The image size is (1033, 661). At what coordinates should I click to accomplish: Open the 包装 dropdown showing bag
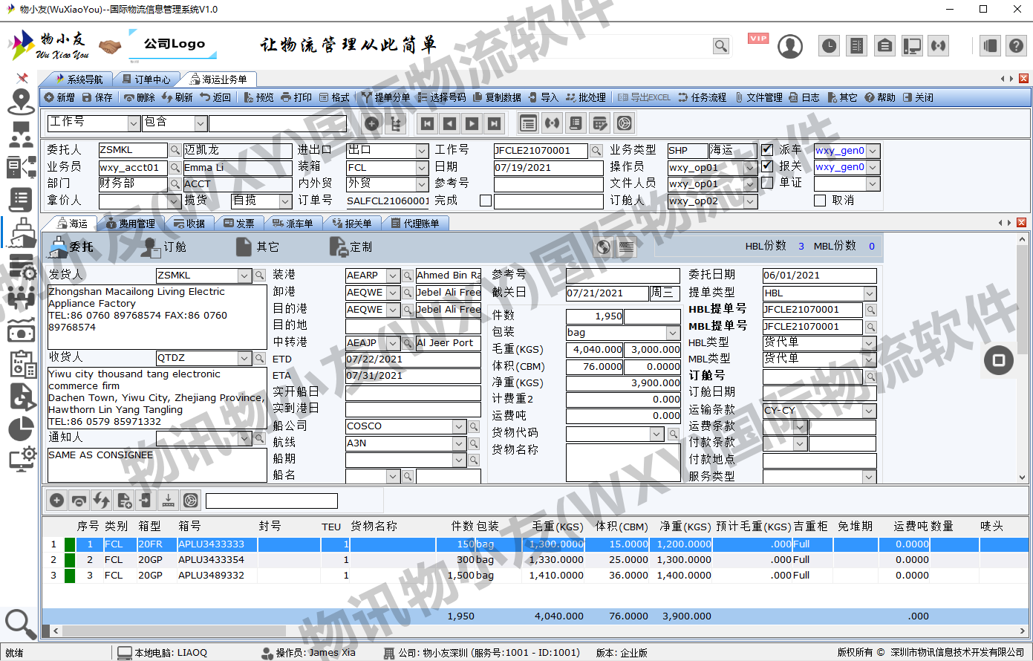click(x=673, y=333)
